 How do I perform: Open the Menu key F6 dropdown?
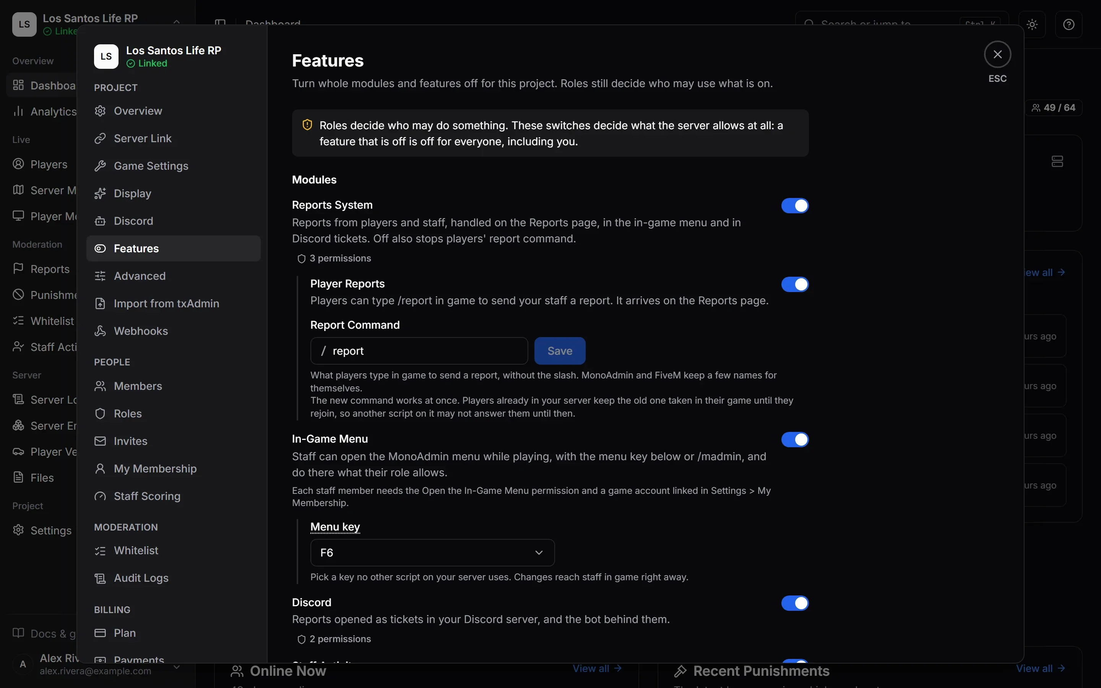(432, 552)
